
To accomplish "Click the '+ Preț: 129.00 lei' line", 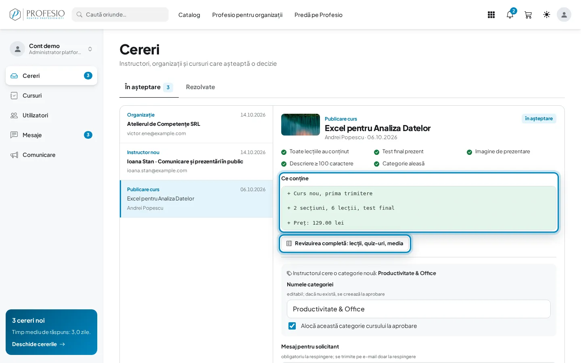I will (316, 223).
